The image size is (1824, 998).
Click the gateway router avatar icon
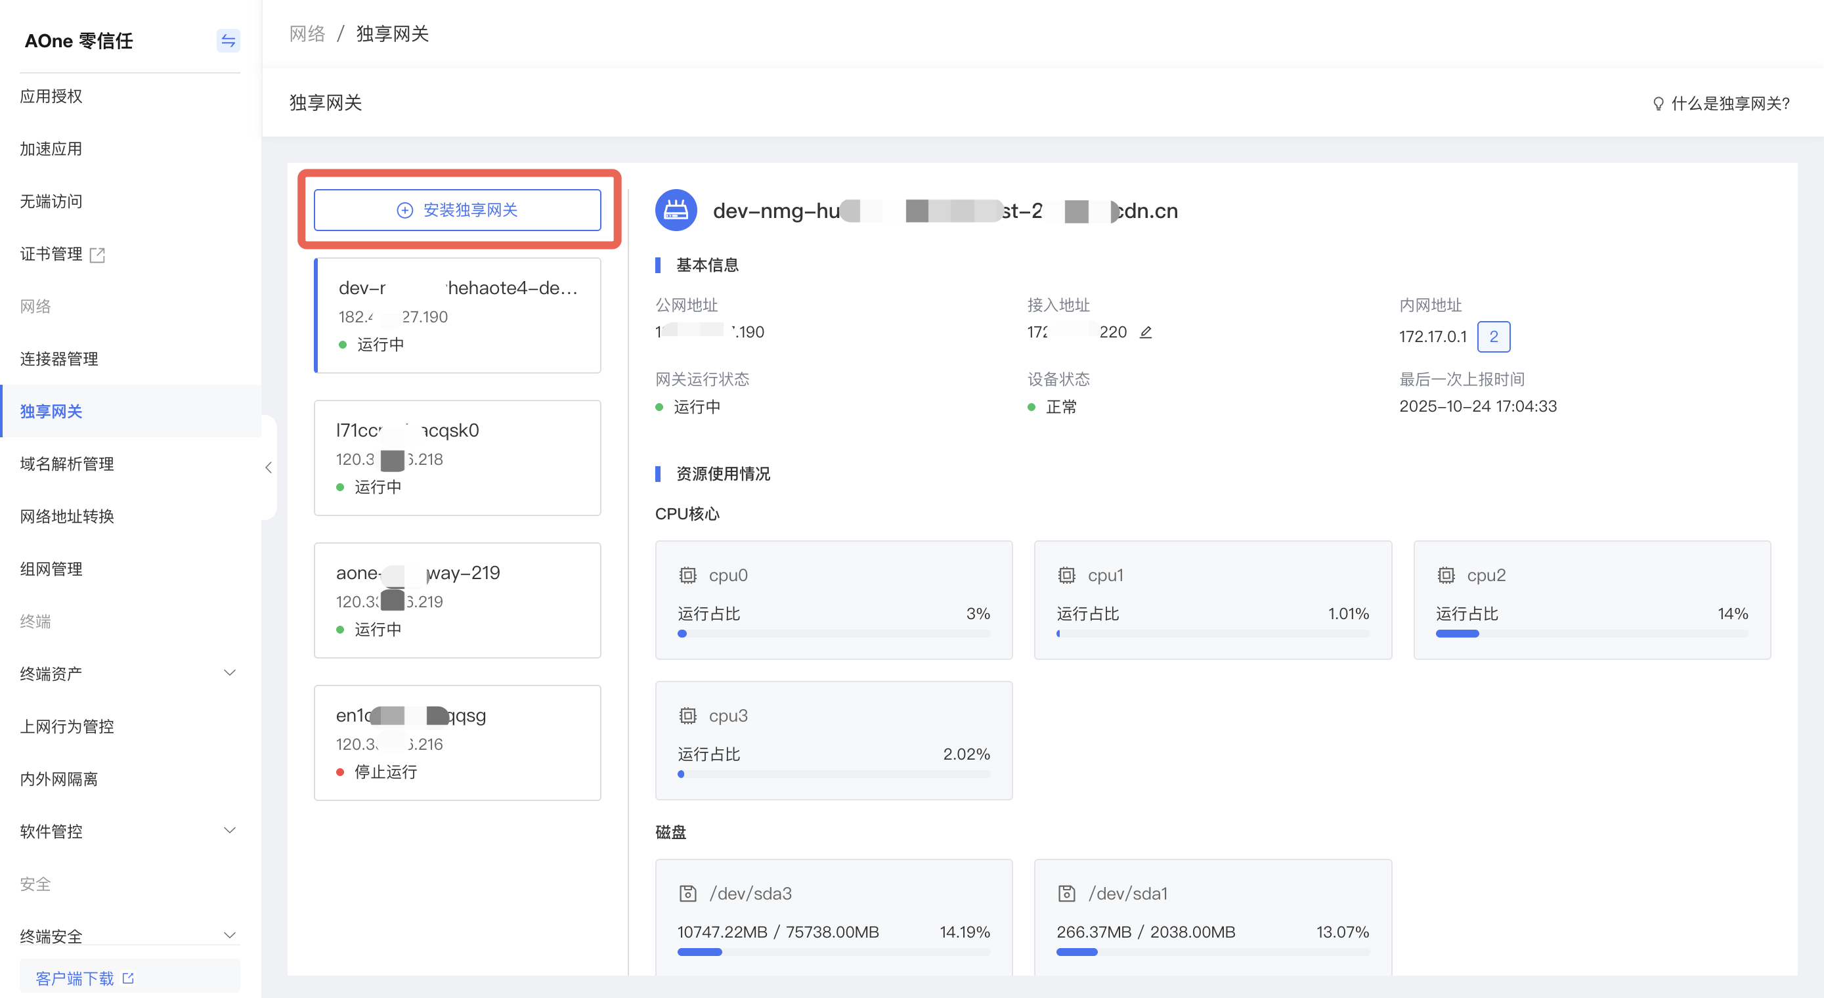[x=676, y=210]
